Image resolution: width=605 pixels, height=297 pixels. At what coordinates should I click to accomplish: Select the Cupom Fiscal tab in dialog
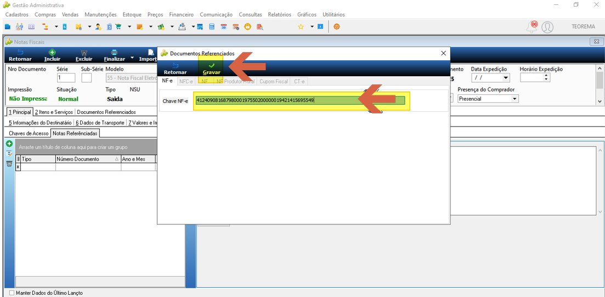coord(274,82)
